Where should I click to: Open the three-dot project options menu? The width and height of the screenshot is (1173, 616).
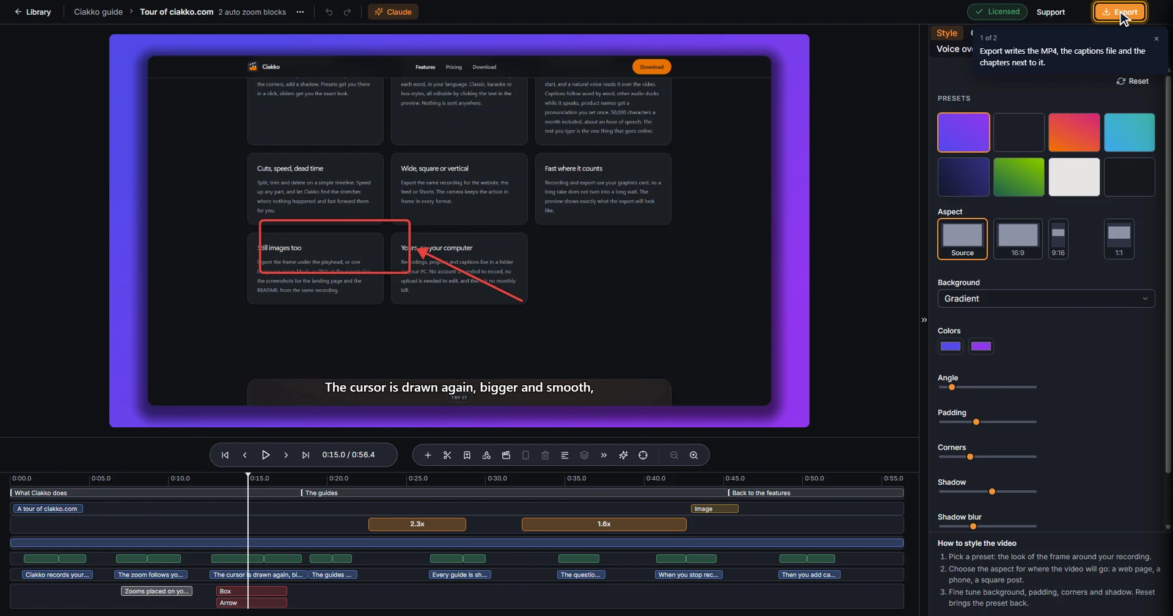tap(300, 12)
